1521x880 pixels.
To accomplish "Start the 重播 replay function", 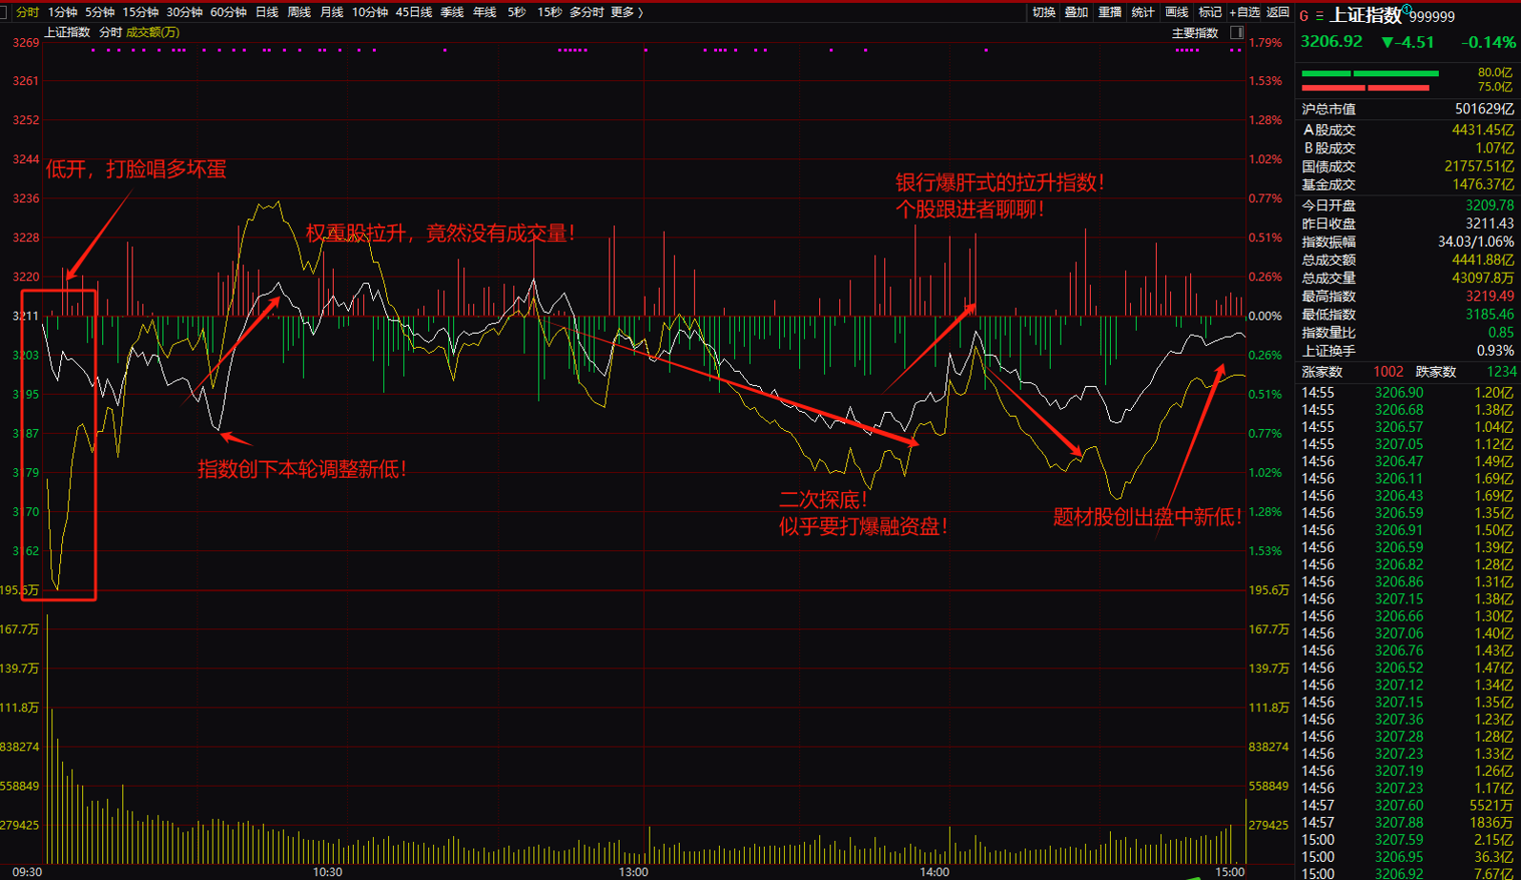I will (1109, 12).
